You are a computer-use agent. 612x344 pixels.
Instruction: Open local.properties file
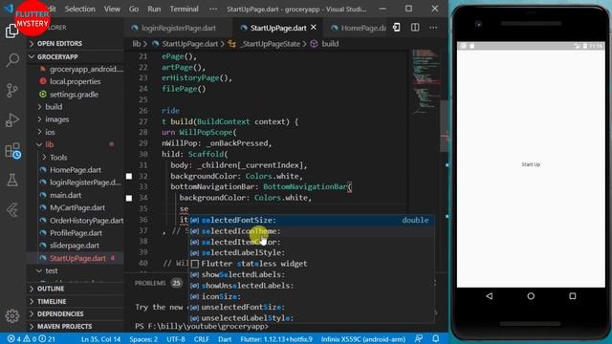(75, 81)
